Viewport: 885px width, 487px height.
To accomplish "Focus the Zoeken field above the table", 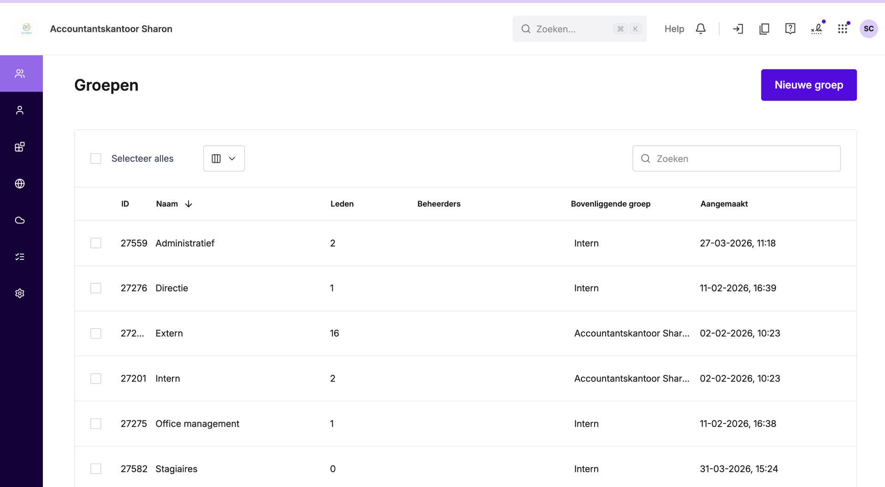I will (737, 158).
